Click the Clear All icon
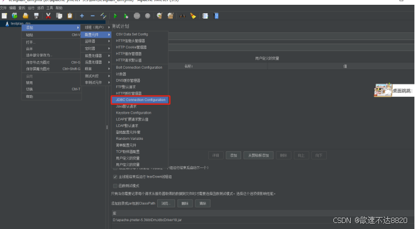The width and height of the screenshot is (415, 229). point(170,16)
